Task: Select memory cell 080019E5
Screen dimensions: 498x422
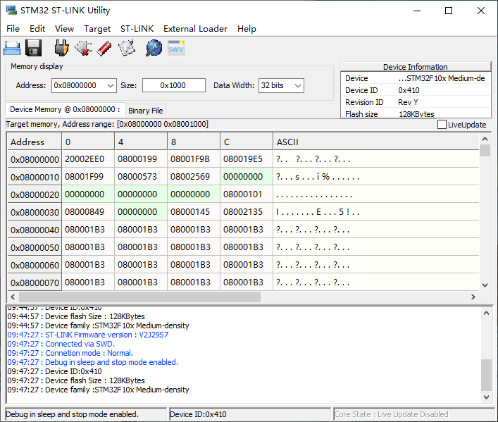Action: tap(246, 159)
